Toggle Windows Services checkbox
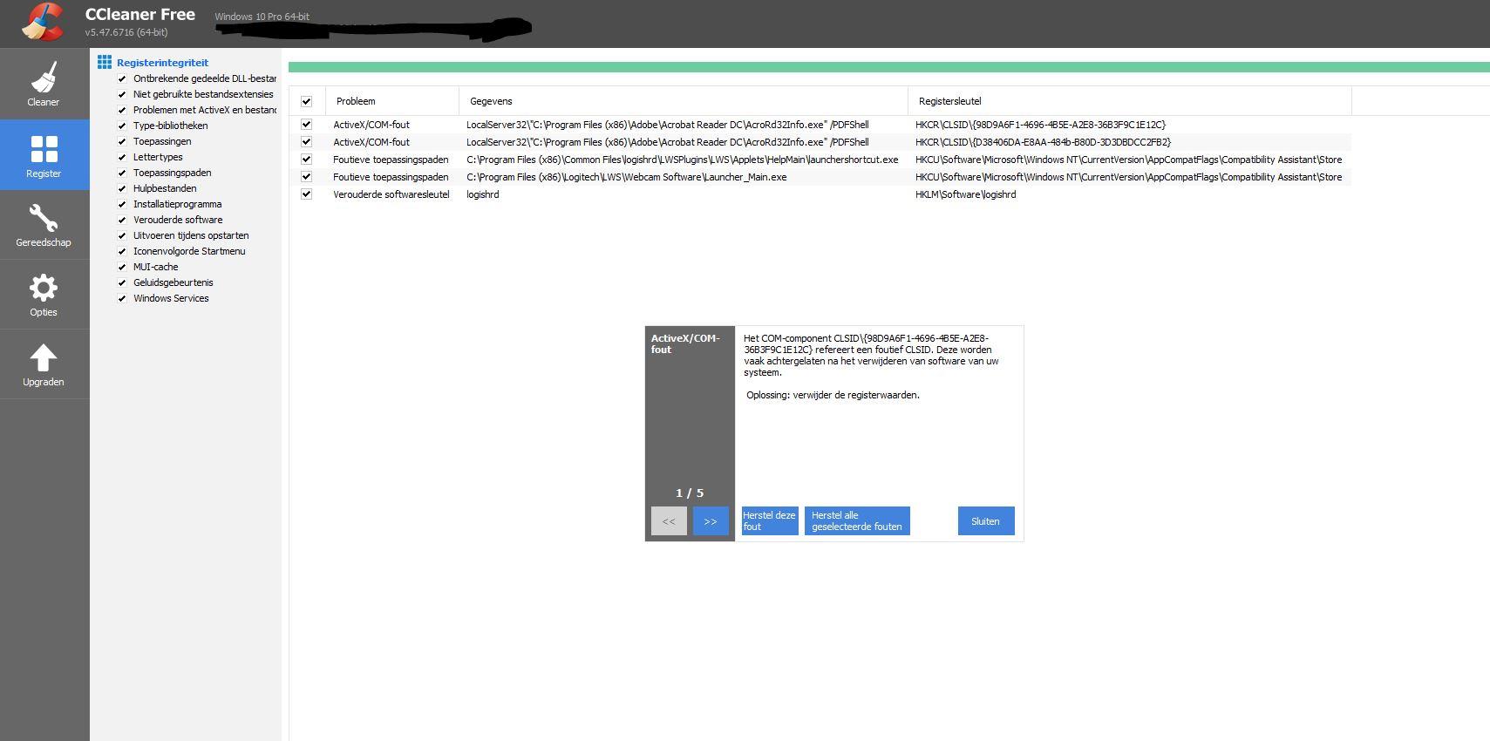Screen dimensions: 1490x741 pos(122,298)
